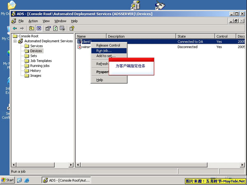Viewport: 247px width, 185px height.
Task: Choose Release Control from context menu
Action: point(109,45)
